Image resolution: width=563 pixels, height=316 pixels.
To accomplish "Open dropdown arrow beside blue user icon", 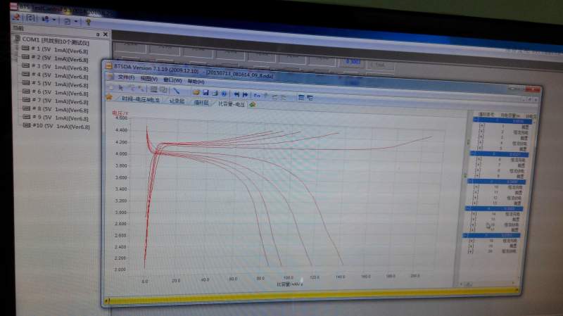I will [54, 20].
